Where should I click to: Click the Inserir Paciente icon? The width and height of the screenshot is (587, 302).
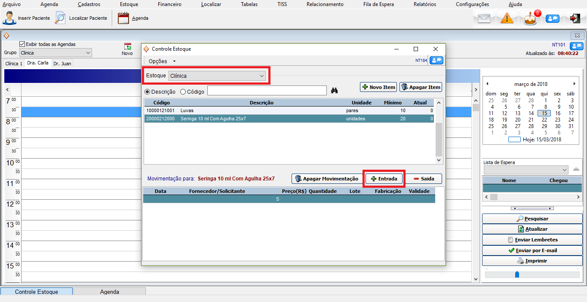(x=9, y=18)
